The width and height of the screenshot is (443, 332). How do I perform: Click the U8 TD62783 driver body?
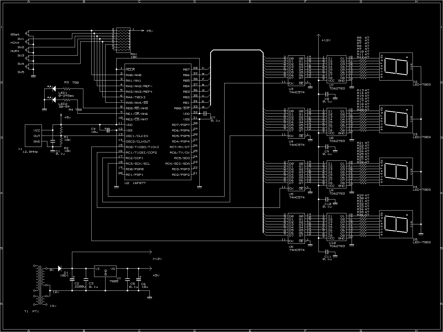[336, 122]
